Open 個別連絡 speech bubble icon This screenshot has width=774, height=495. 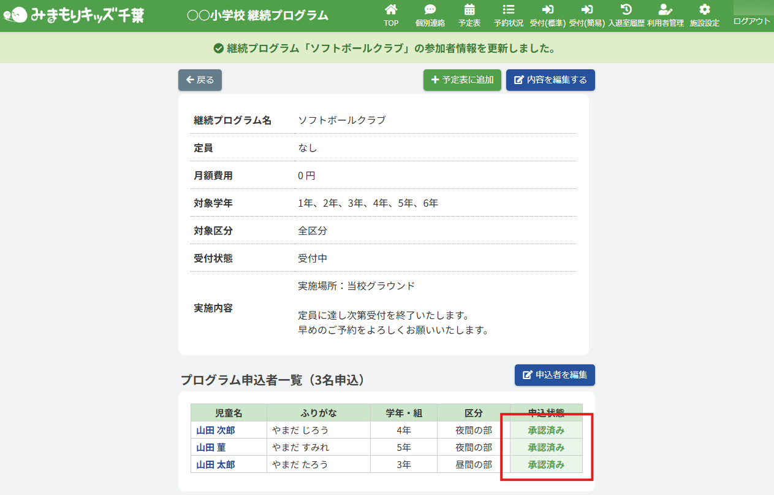click(x=430, y=10)
